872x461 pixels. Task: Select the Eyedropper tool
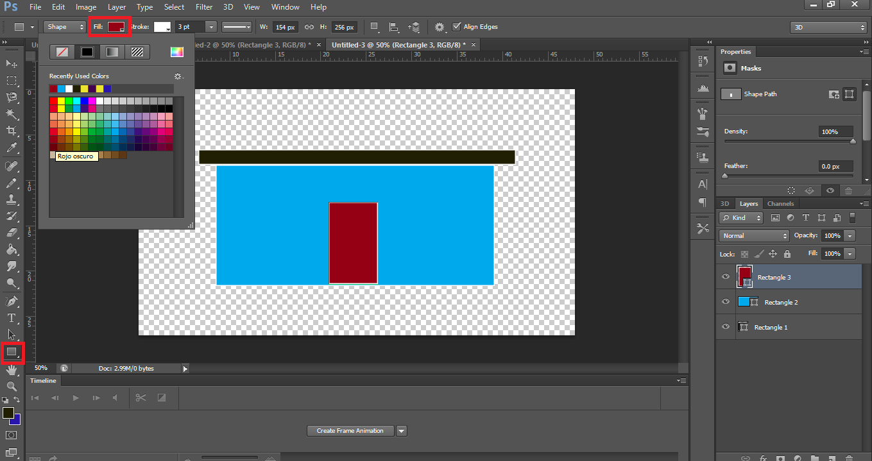pos(12,149)
